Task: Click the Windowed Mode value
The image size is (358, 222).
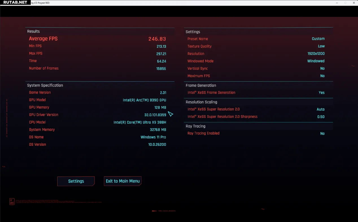Action: (316, 61)
